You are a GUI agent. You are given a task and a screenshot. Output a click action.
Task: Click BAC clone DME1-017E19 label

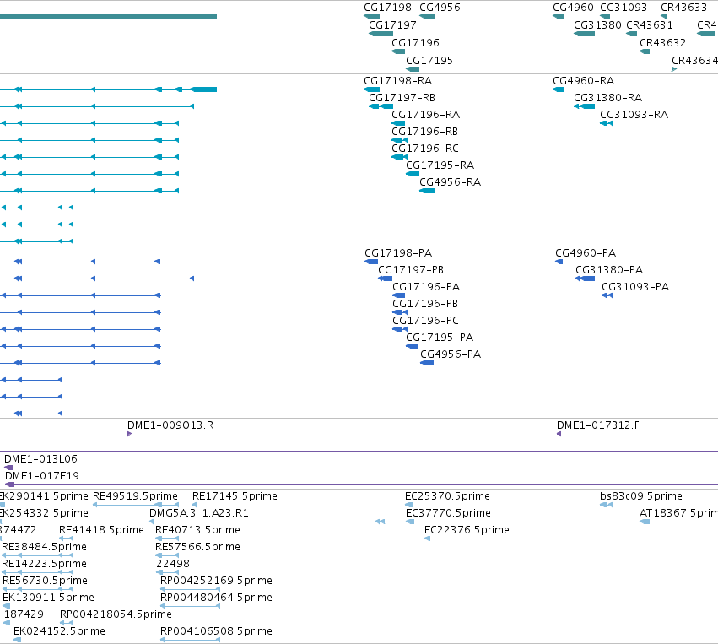(x=41, y=476)
